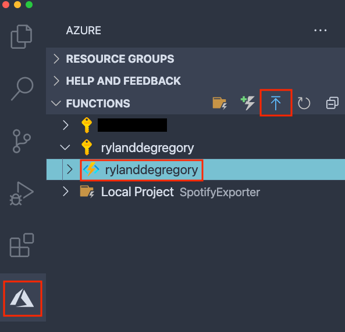345x332 pixels.
Task: Open the Extensions view icon
Action: (22, 245)
